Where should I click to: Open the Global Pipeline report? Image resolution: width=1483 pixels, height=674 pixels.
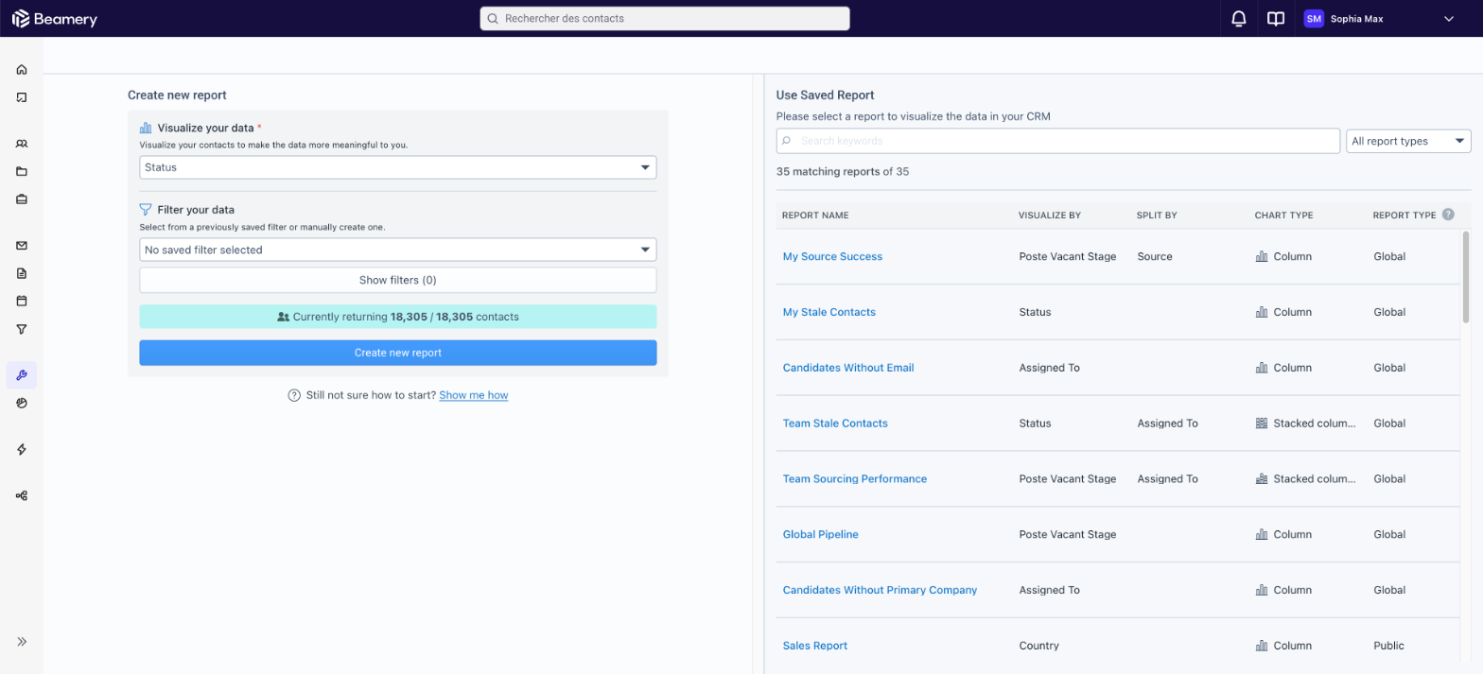tap(821, 534)
